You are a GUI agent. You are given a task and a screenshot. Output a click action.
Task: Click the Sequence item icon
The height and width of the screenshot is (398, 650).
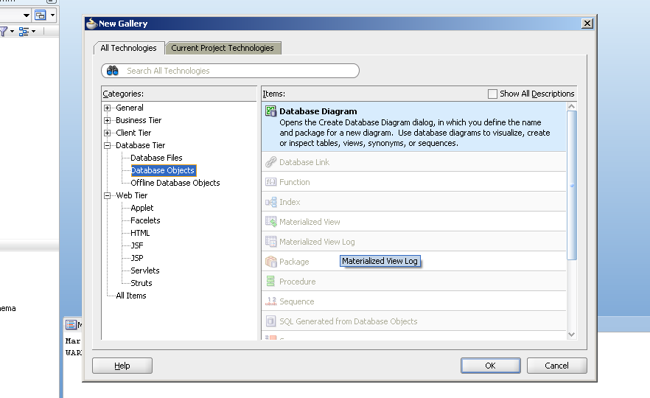pyautogui.click(x=270, y=301)
